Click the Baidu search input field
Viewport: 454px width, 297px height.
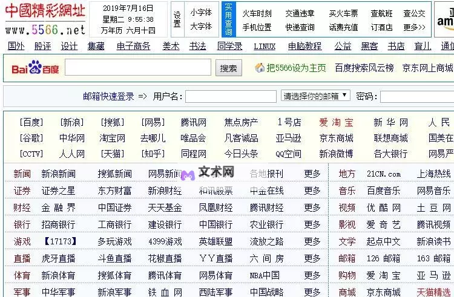tap(138, 67)
